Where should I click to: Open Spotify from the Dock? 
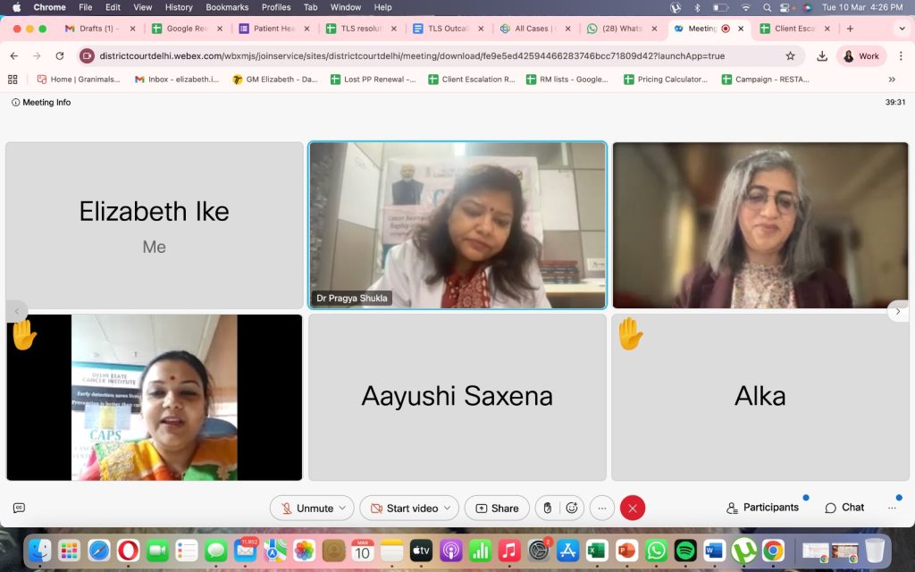pos(685,551)
